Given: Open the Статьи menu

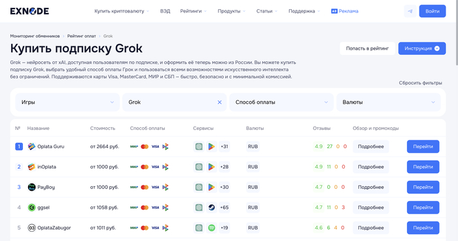Looking at the screenshot, I should (x=267, y=11).
